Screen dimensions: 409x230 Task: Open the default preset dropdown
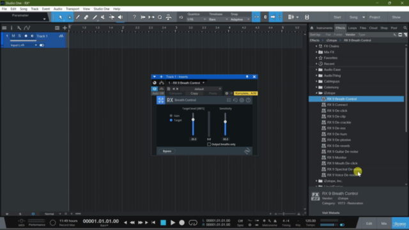coord(201,89)
